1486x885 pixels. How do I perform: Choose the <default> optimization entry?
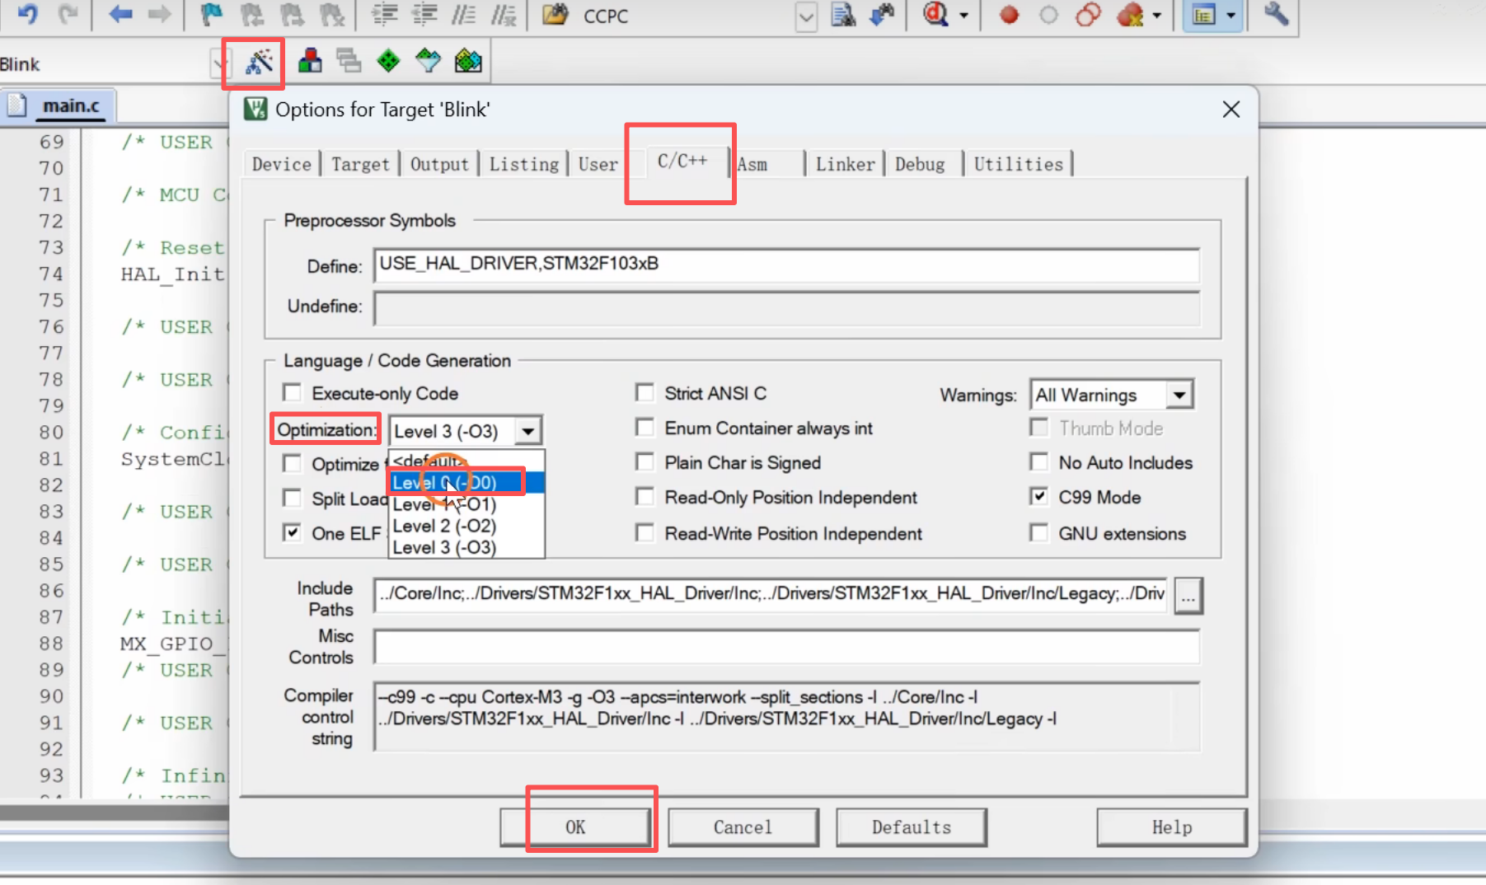pyautogui.click(x=466, y=460)
